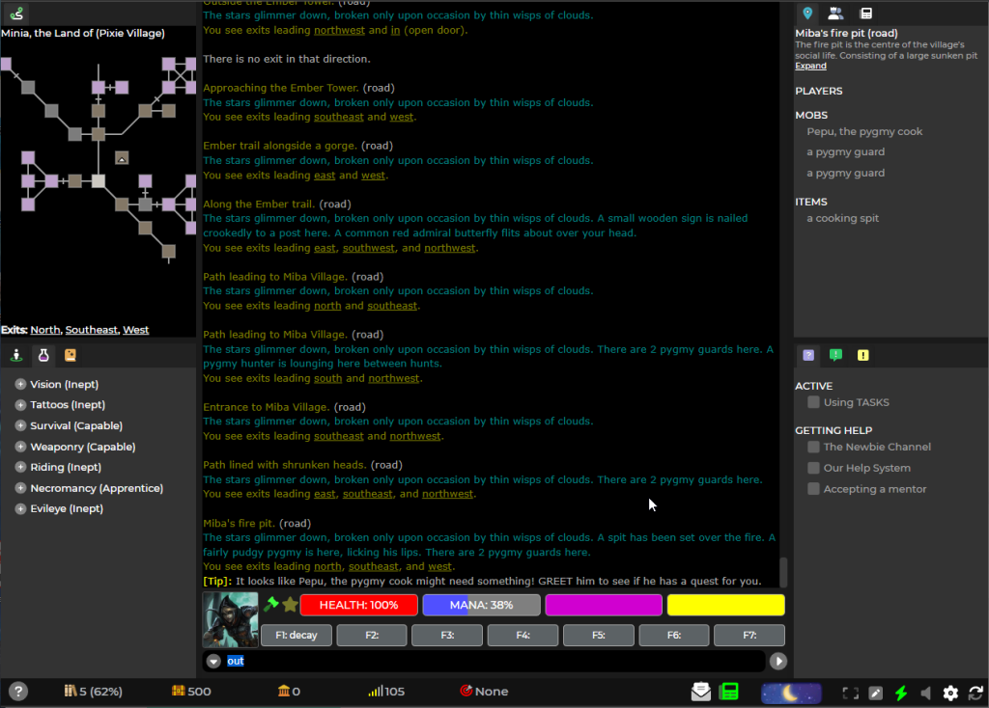The width and height of the screenshot is (989, 708).
Task: Select the map location pin tab
Action: click(808, 14)
